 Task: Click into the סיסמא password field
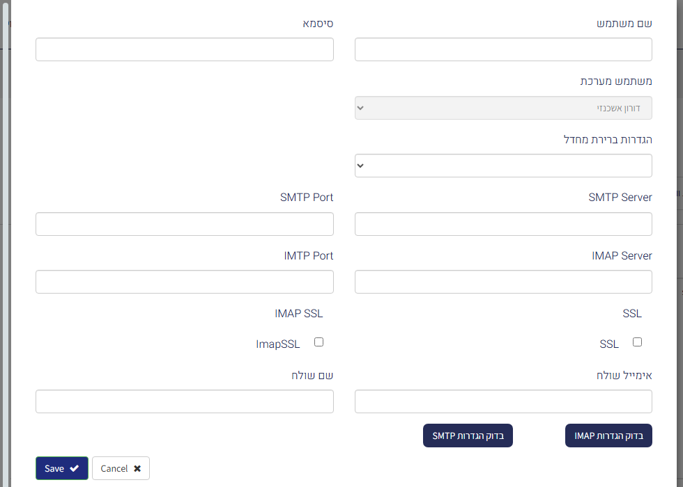[x=185, y=49]
